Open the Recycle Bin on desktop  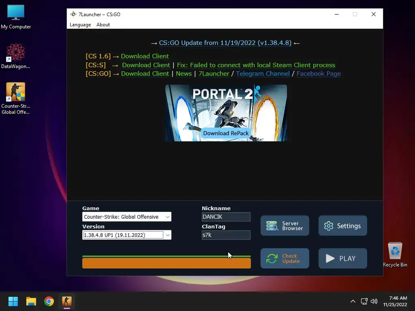click(395, 255)
